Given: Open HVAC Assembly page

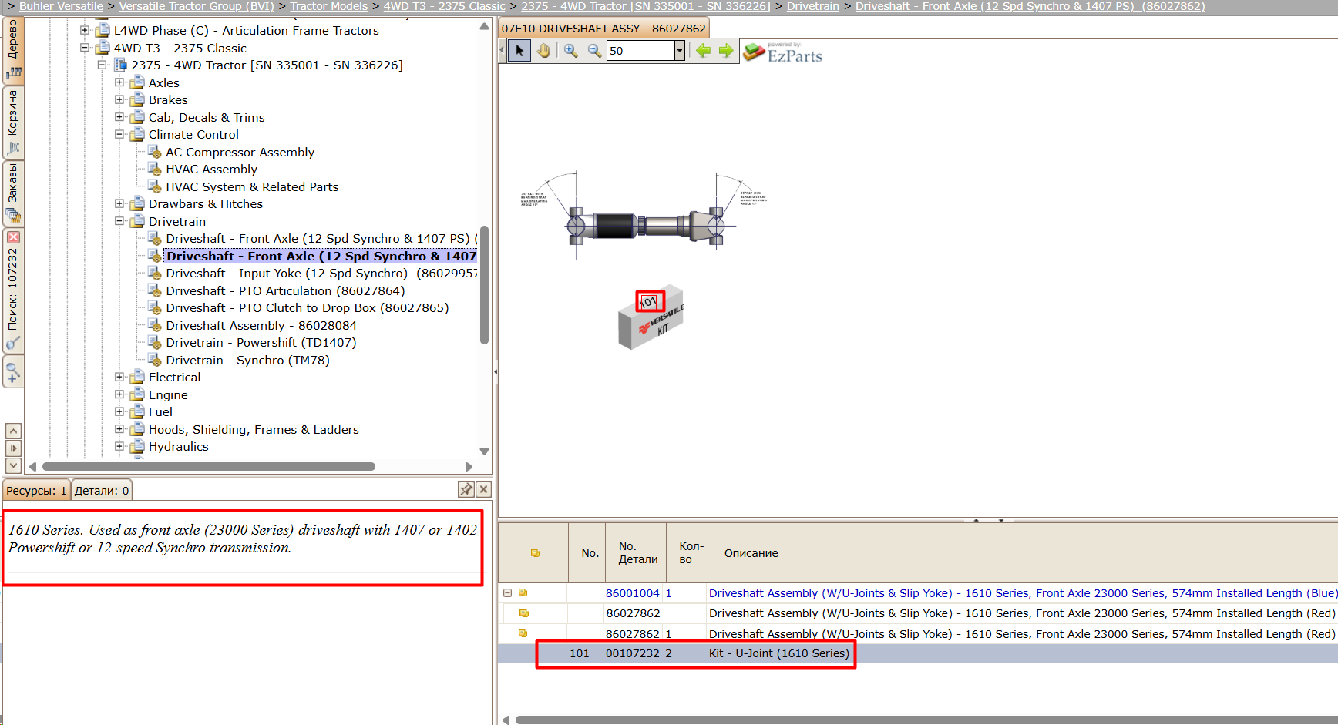Looking at the screenshot, I should coord(211,170).
